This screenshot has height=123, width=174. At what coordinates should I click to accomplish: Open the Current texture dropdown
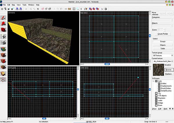162,61
